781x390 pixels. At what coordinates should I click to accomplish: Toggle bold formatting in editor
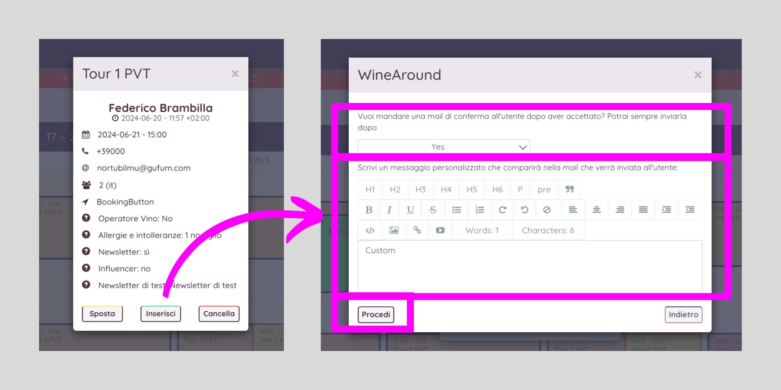pos(369,210)
